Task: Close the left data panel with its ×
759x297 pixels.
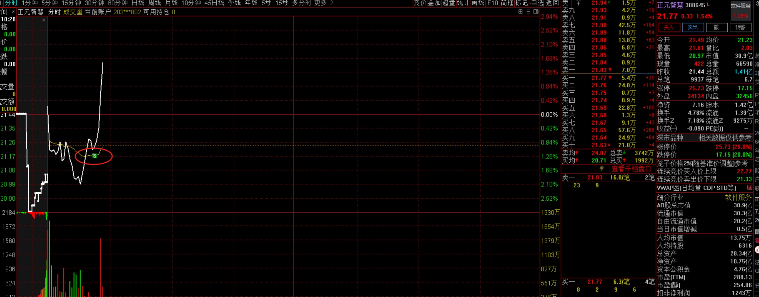Action: pos(13,12)
